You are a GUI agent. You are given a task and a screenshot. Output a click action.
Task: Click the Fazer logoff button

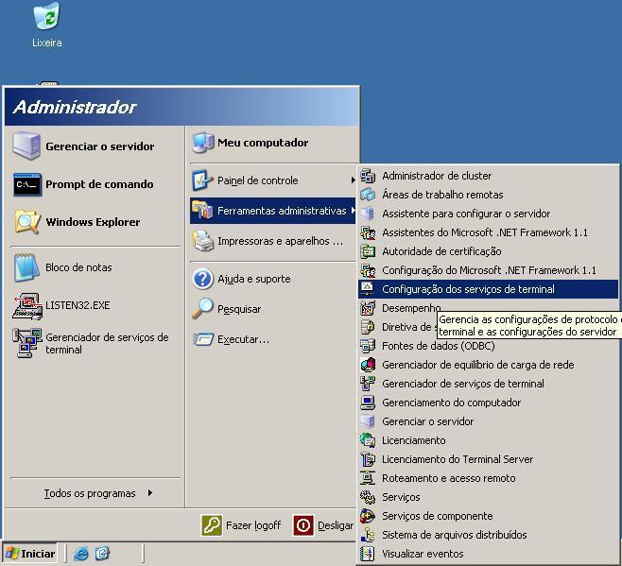[x=242, y=525]
